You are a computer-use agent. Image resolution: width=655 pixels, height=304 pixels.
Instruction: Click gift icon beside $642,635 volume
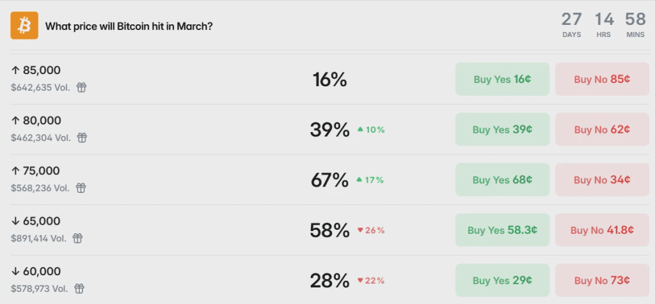[x=81, y=87]
